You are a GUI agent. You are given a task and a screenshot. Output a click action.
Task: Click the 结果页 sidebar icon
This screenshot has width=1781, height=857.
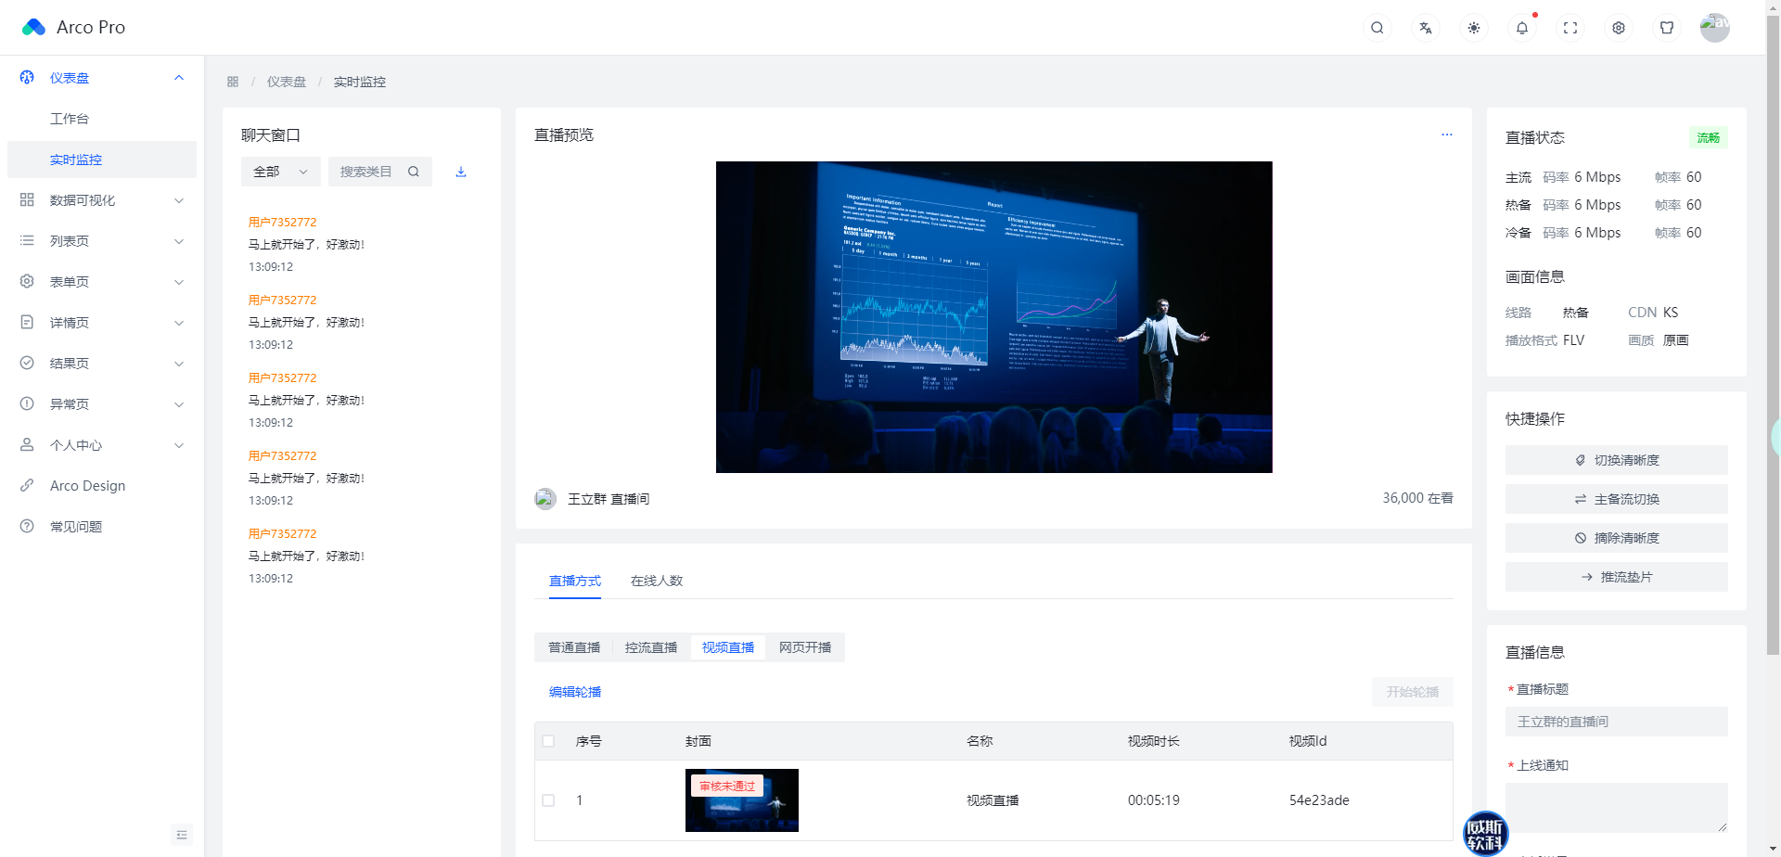27,364
